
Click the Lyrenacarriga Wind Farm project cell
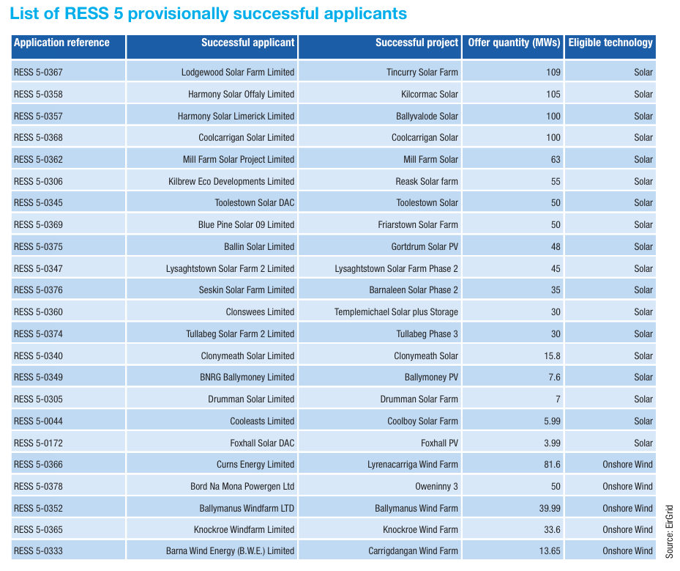click(x=412, y=465)
